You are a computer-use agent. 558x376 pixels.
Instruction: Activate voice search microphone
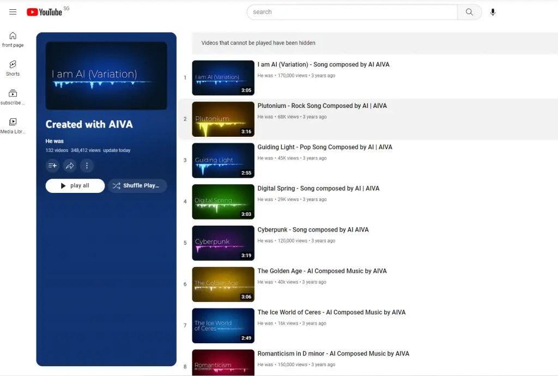pyautogui.click(x=493, y=12)
